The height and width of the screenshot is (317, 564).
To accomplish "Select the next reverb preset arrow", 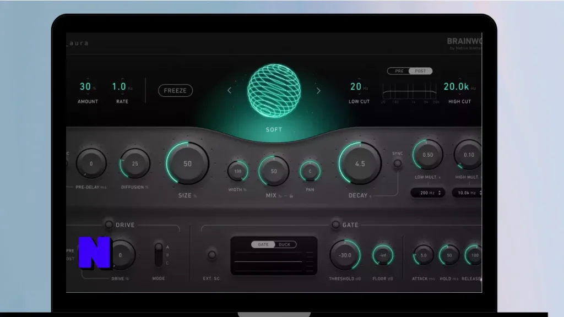I will (x=318, y=91).
